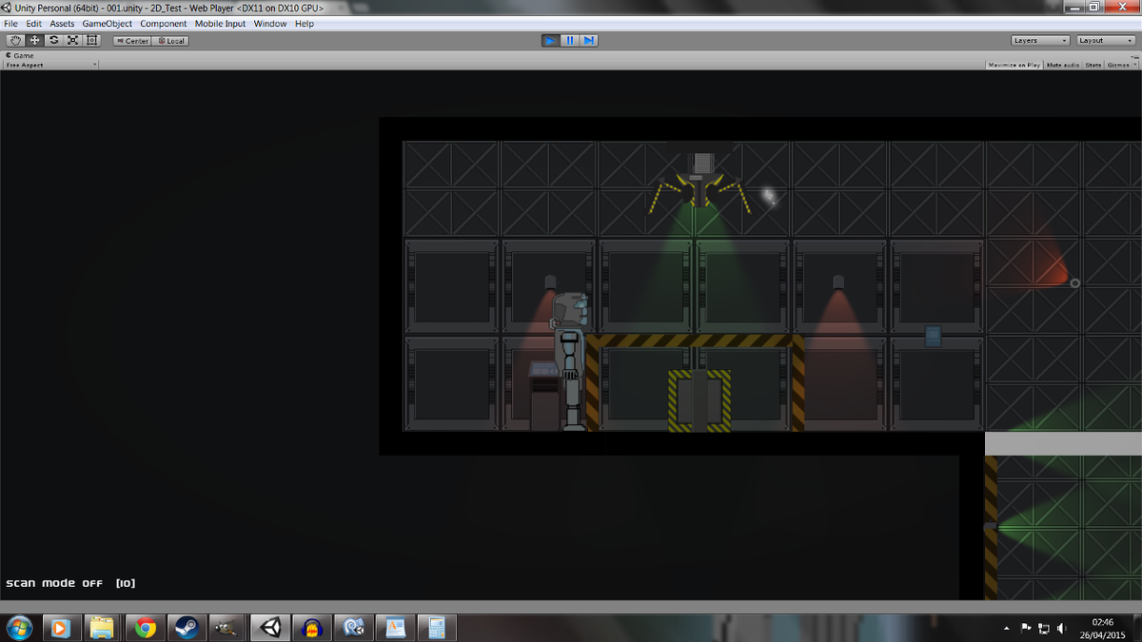Step one frame forward
This screenshot has width=1142, height=642.
(x=588, y=41)
